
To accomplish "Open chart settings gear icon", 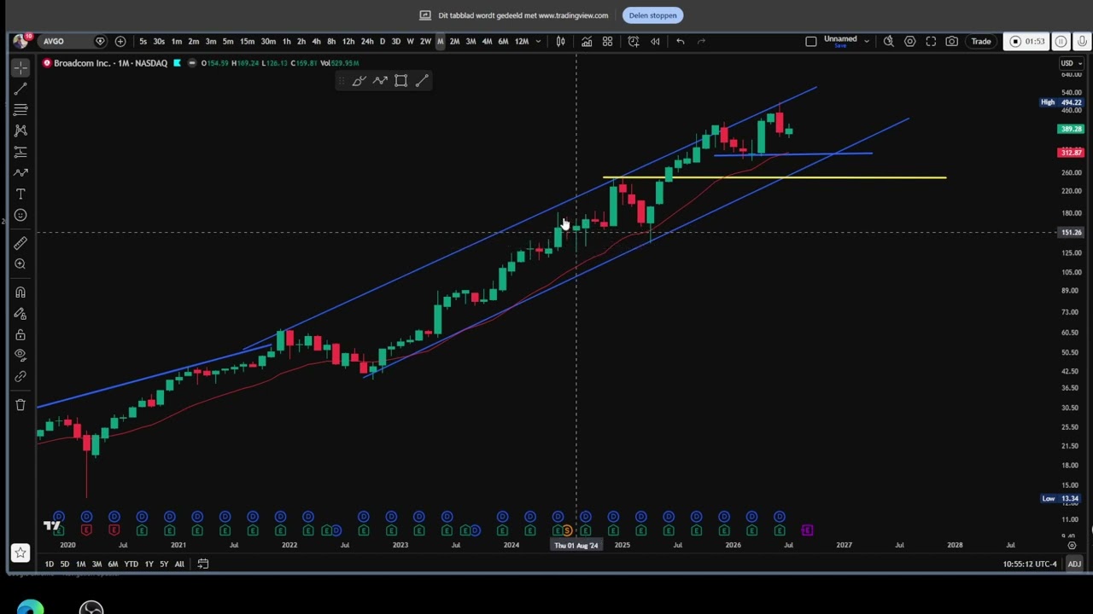I will (x=910, y=41).
